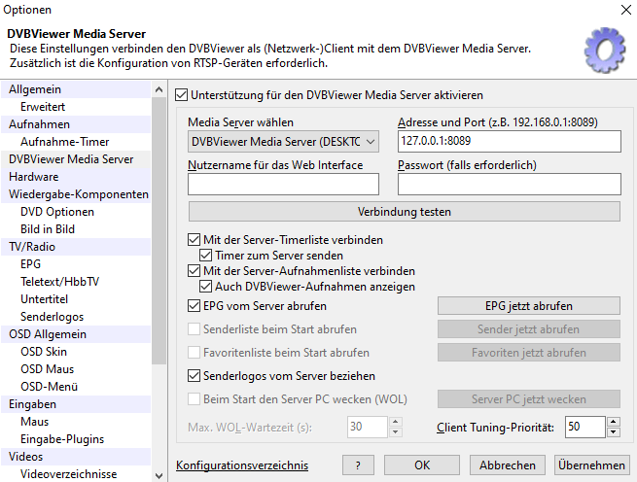The image size is (637, 482).
Task: Increase Client Tuning-Priorität with up arrow
Action: click(613, 422)
